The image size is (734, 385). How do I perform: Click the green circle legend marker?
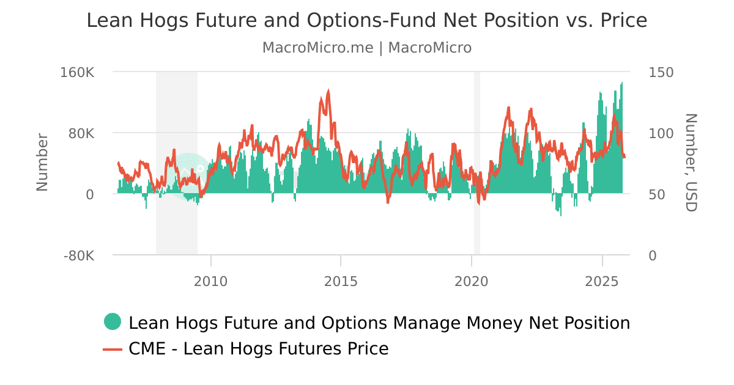point(113,321)
